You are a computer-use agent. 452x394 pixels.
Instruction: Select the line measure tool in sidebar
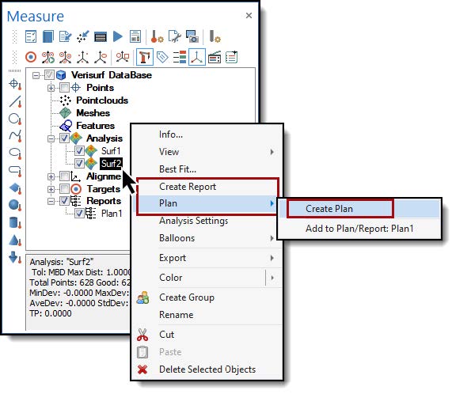click(x=15, y=102)
